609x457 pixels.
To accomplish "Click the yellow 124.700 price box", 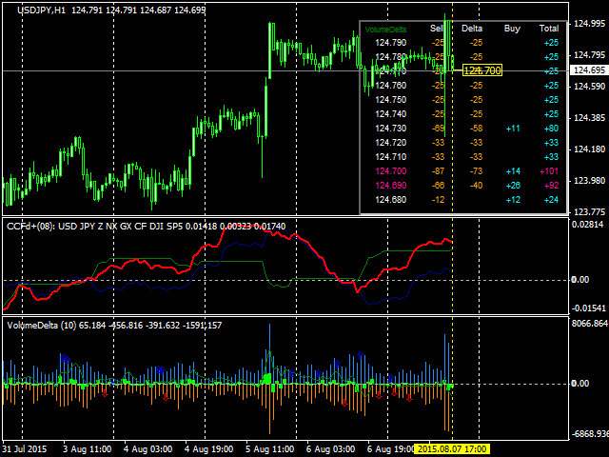I will 482,70.
